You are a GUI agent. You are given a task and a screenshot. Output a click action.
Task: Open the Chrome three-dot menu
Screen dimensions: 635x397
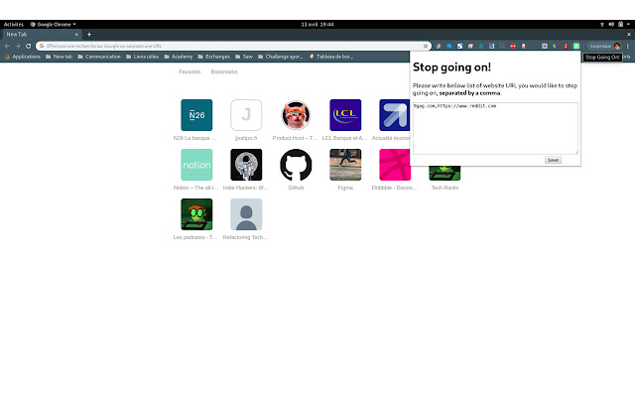tap(628, 47)
